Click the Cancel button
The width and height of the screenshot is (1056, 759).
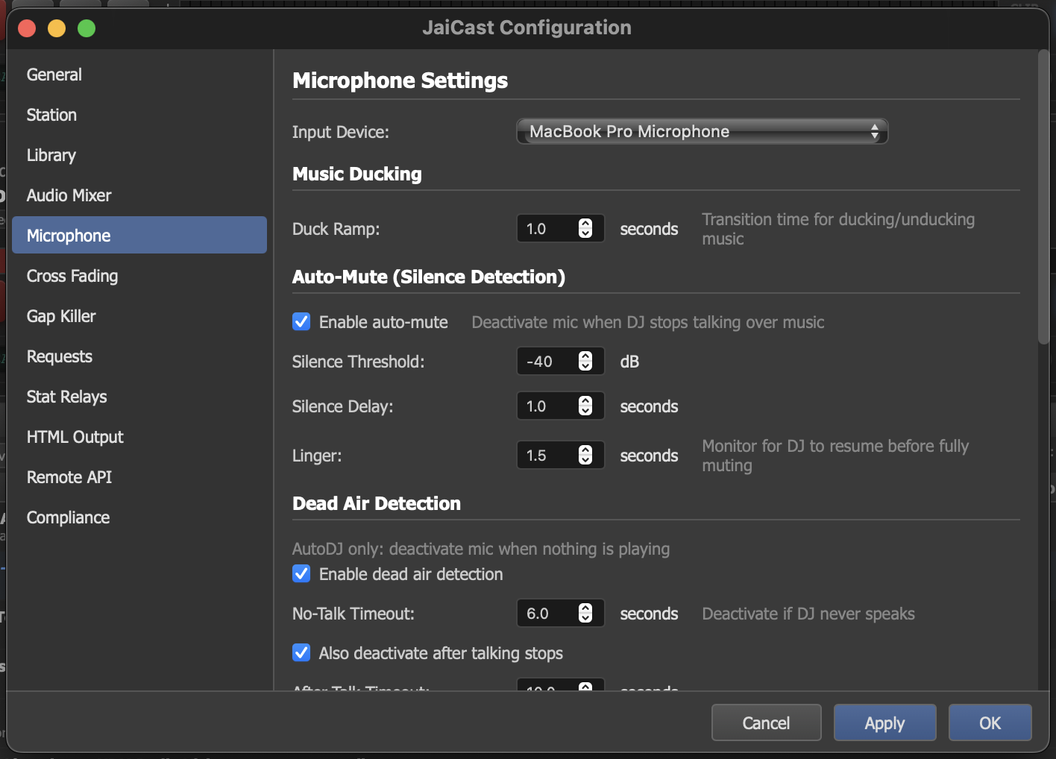[x=766, y=722]
